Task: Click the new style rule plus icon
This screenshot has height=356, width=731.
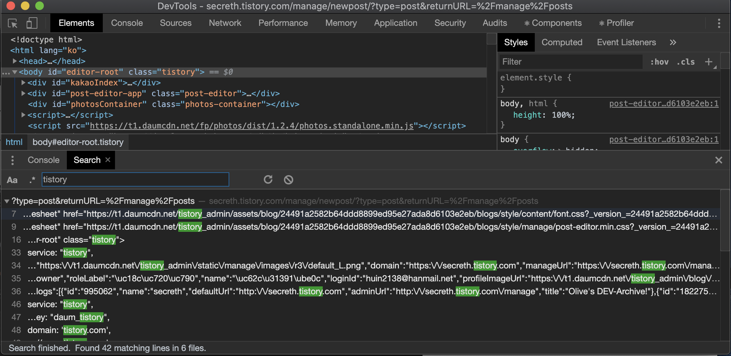Action: (708, 62)
